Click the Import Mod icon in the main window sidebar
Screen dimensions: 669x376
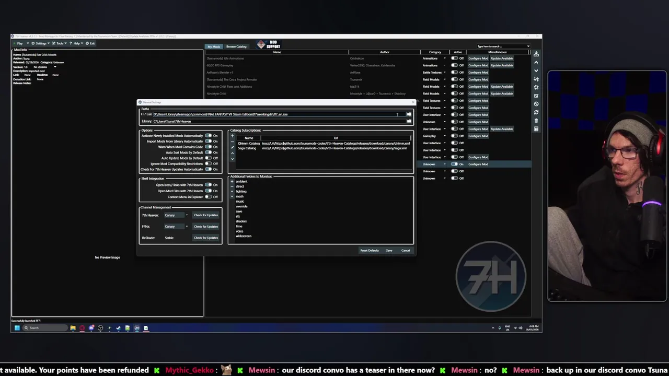coord(536,54)
